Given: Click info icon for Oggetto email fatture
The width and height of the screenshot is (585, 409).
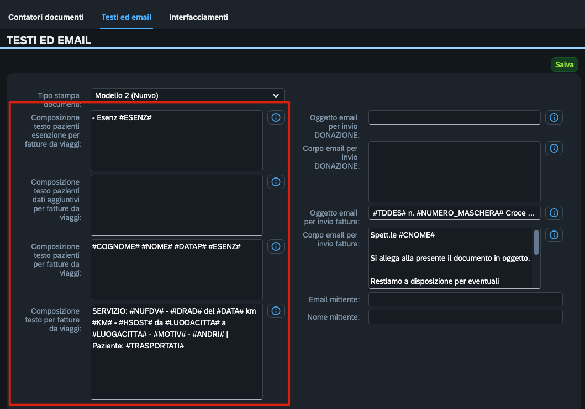Looking at the screenshot, I should tap(554, 213).
